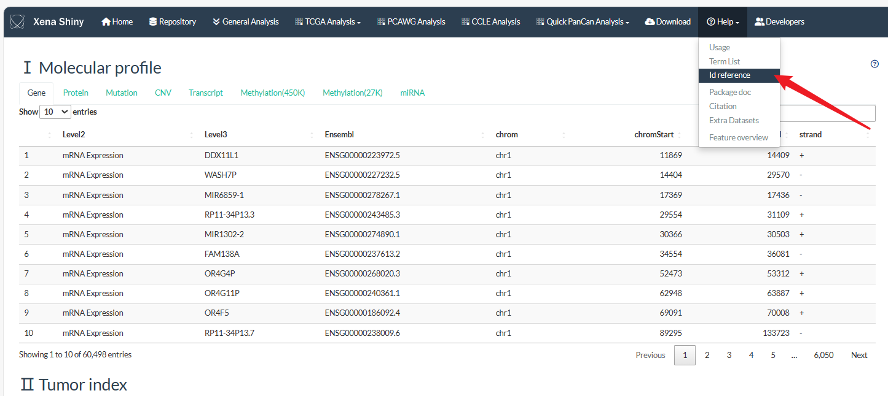Click the Molecular profile section heading

(92, 67)
